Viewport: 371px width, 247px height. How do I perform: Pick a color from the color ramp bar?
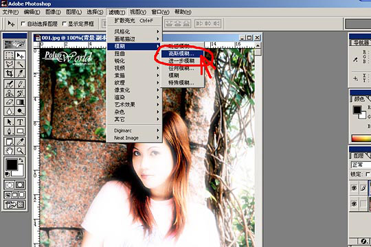(x=361, y=139)
